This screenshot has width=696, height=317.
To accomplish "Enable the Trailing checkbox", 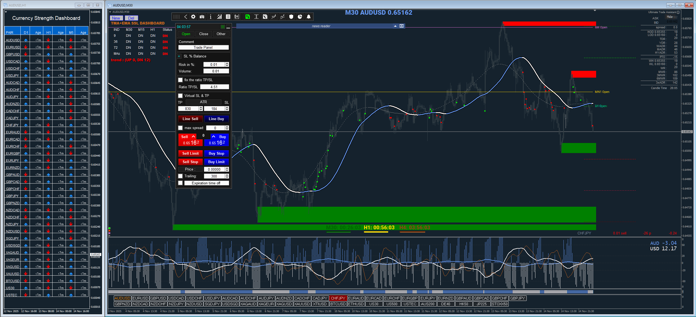I will point(180,176).
